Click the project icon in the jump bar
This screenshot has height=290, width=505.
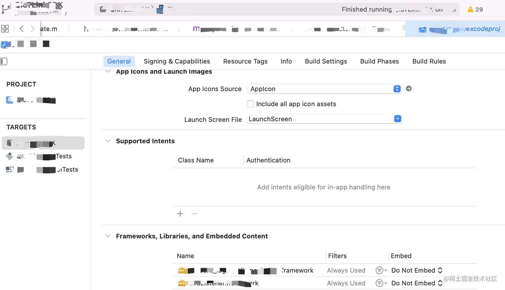(5, 44)
